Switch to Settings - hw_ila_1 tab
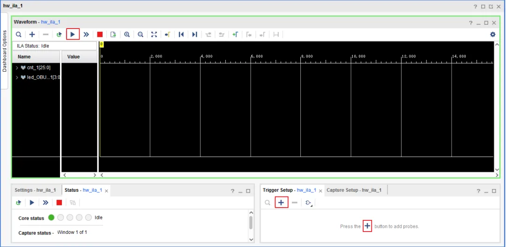506x247 pixels. 35,190
